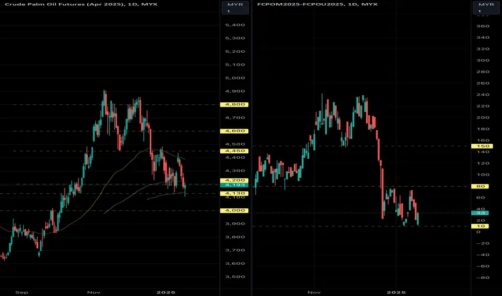Screen dimensions: 502x296
Task: Click the 120 value on the spread scale
Action: coord(483,164)
